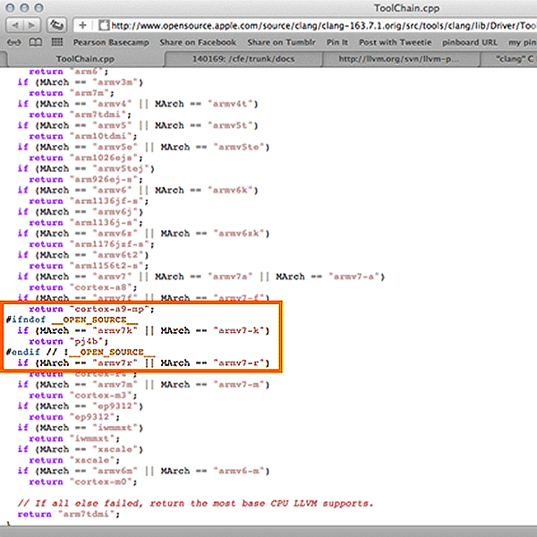
Task: Open Top Sites grid icon
Action: pyautogui.click(x=57, y=42)
